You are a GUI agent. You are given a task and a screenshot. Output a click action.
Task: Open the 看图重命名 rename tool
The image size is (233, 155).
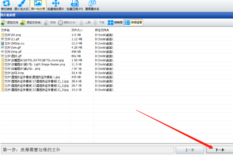[x=92, y=5]
